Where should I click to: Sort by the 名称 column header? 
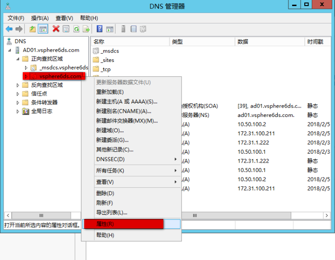[x=131, y=42]
